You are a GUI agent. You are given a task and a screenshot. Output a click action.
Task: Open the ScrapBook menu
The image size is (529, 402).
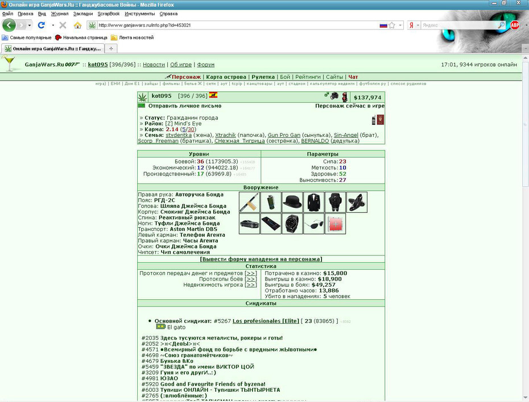(x=109, y=14)
